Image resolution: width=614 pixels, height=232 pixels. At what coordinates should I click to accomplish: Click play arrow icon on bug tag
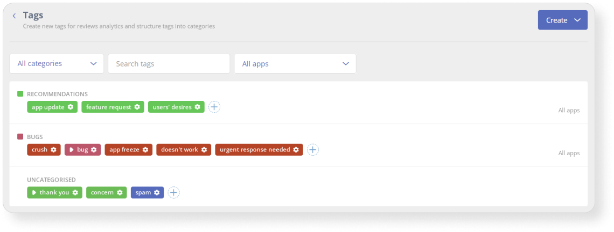pyautogui.click(x=72, y=150)
